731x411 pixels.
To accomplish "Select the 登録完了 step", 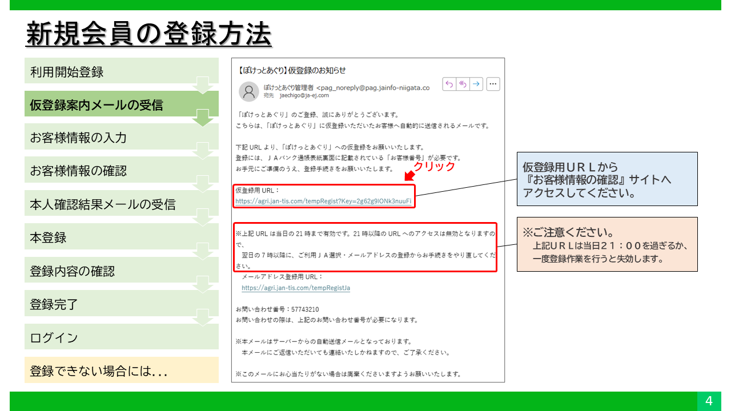I will [x=121, y=304].
